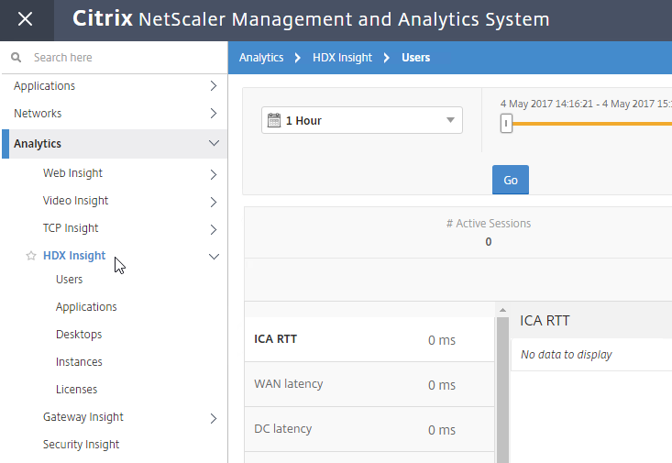Screen dimensions: 672x463
Task: Expand Web Insight submenu arrow
Action: coord(214,174)
